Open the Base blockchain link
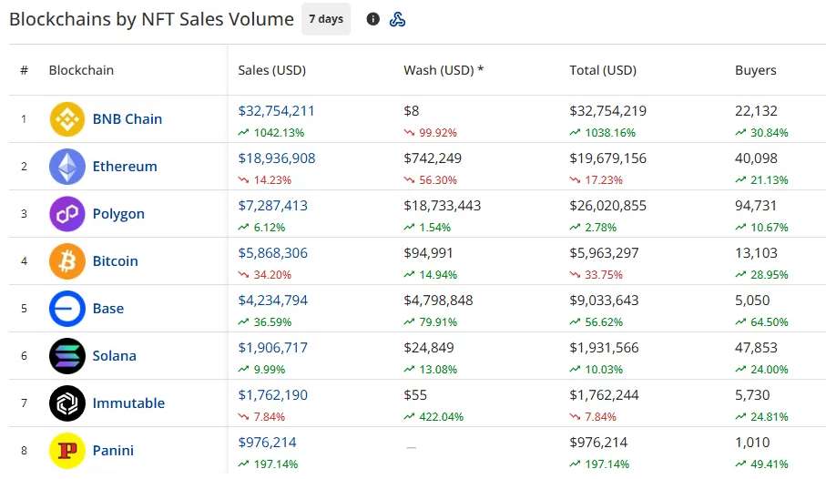This screenshot has height=479, width=826. 108,309
